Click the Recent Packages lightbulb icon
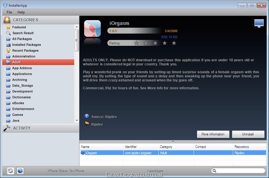This screenshot has width=269, height=178. pos(8,51)
